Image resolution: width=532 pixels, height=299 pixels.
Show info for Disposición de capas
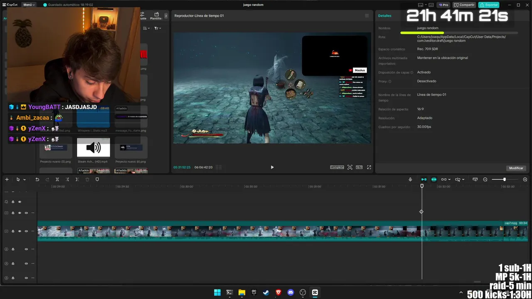coord(412,73)
